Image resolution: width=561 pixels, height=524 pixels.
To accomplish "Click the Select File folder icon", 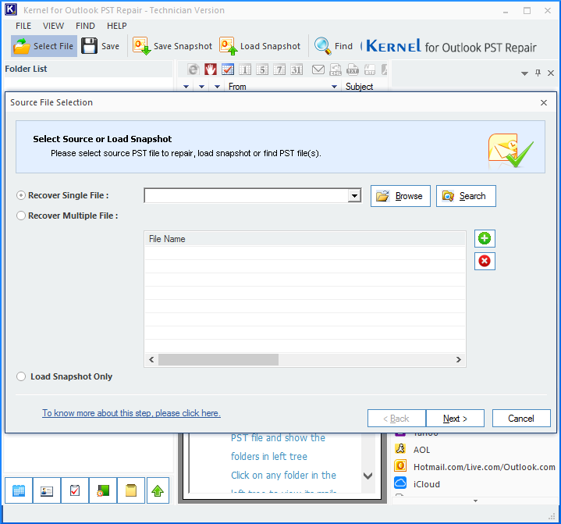I will tap(22, 46).
